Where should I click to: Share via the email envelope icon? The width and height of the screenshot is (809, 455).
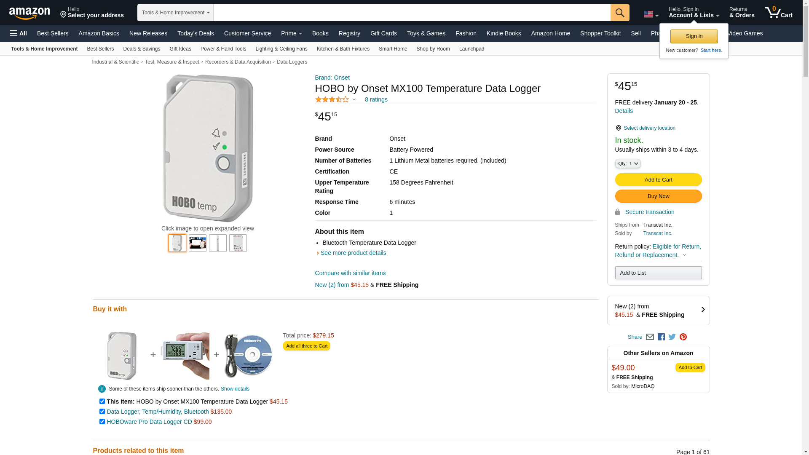pyautogui.click(x=650, y=337)
